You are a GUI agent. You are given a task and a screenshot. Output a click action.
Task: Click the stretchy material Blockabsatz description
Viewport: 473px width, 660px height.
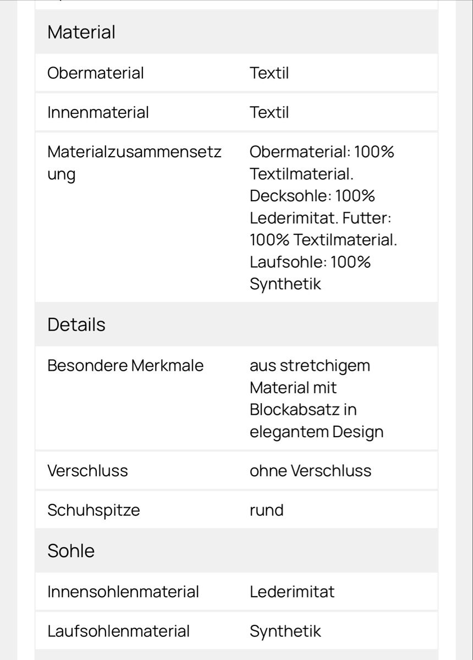tap(316, 398)
